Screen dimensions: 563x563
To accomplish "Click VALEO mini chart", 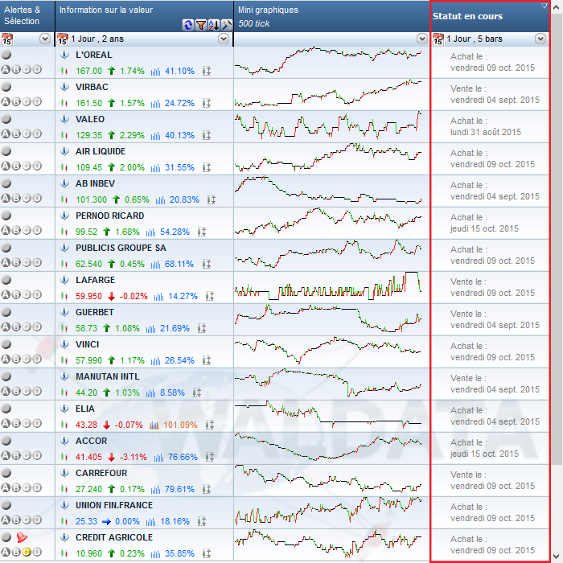I will [328, 126].
